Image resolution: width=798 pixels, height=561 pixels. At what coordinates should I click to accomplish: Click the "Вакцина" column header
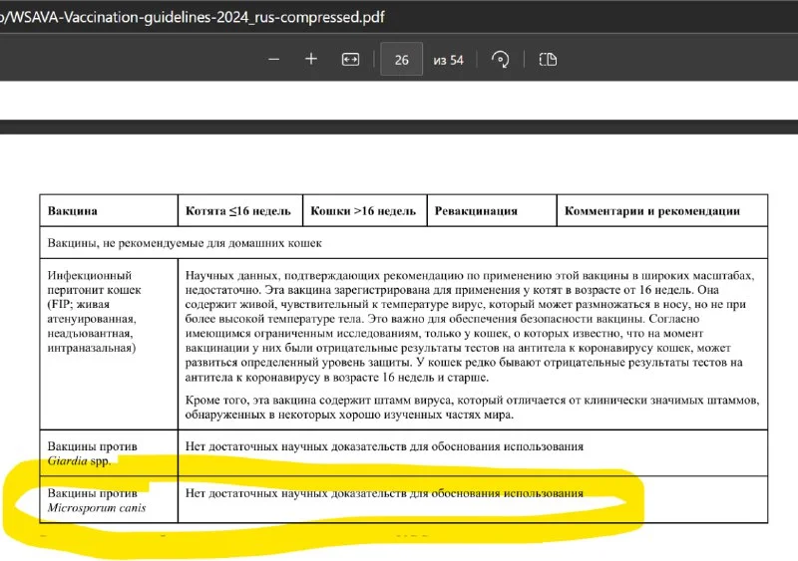(73, 211)
